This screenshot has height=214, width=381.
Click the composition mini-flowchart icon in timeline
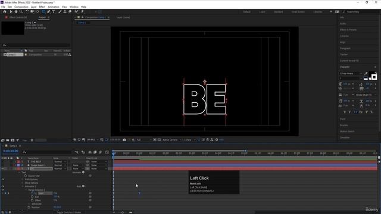77,152
